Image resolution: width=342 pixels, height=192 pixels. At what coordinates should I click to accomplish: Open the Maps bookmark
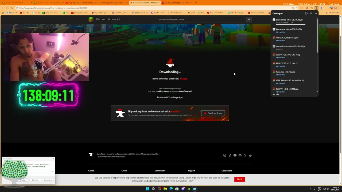(201, 13)
